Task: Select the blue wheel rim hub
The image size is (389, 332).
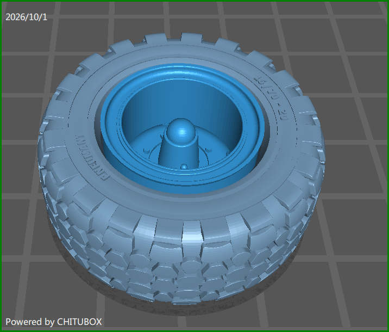Action: 182,128
